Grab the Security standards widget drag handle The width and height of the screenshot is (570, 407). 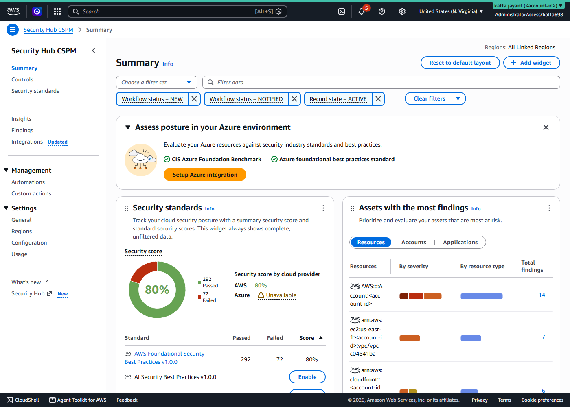point(126,208)
